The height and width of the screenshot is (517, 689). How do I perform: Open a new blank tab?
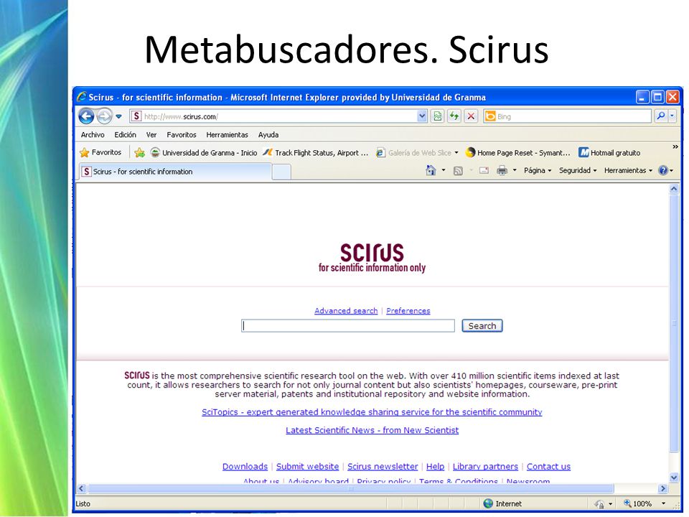pos(281,172)
